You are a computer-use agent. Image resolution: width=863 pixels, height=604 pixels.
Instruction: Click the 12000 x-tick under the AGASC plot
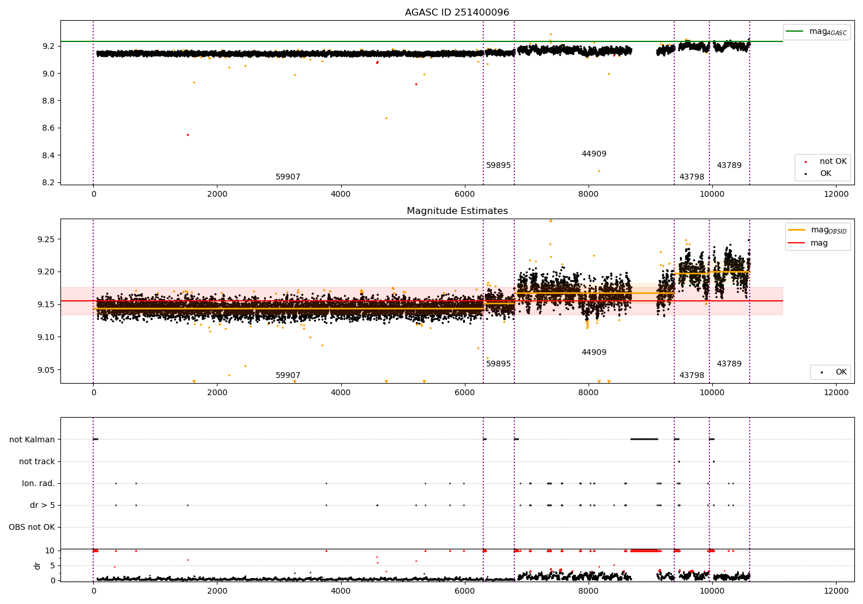click(x=836, y=194)
